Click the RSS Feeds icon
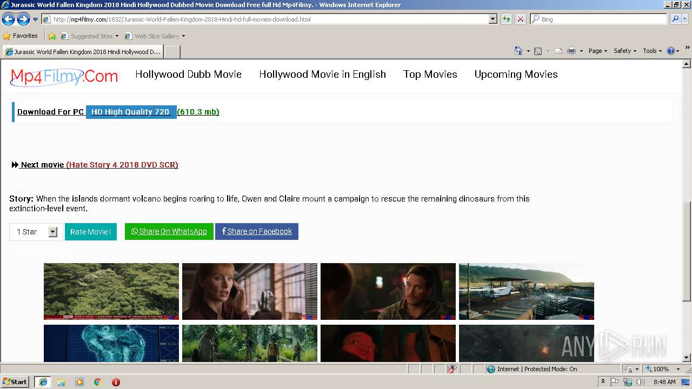 (538, 51)
